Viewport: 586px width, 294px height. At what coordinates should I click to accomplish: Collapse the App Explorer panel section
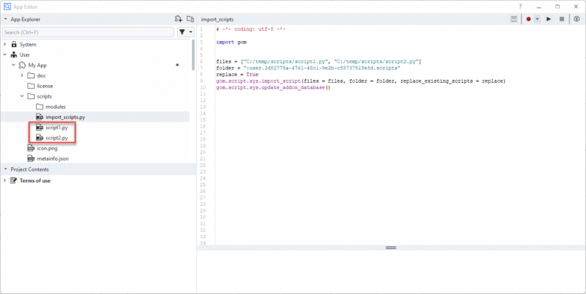pos(5,19)
